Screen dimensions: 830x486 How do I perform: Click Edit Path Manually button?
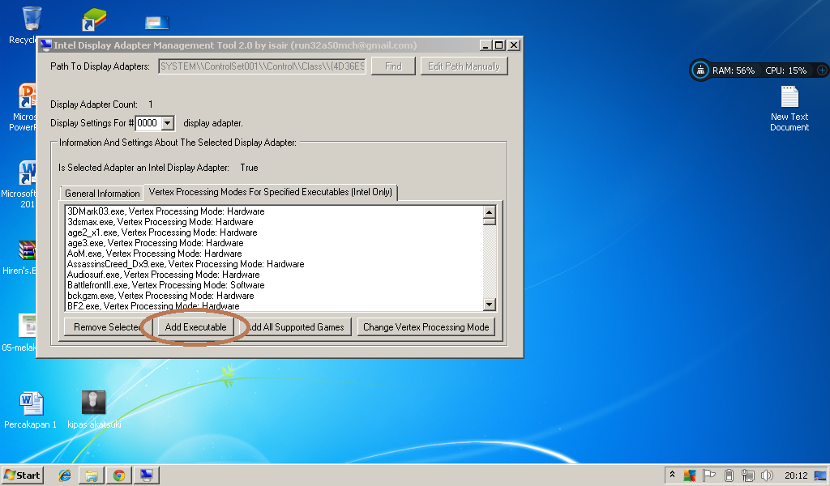[x=464, y=66]
